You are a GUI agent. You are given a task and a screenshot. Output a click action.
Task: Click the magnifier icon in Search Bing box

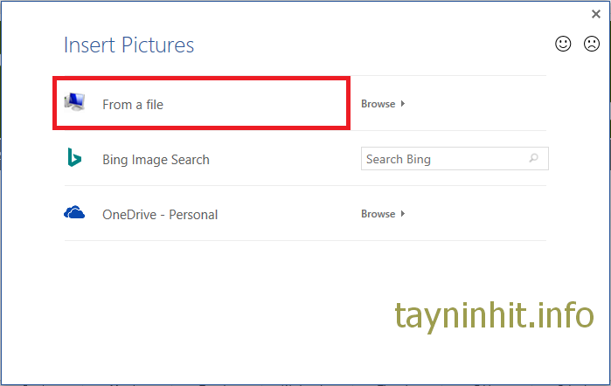pyautogui.click(x=534, y=159)
